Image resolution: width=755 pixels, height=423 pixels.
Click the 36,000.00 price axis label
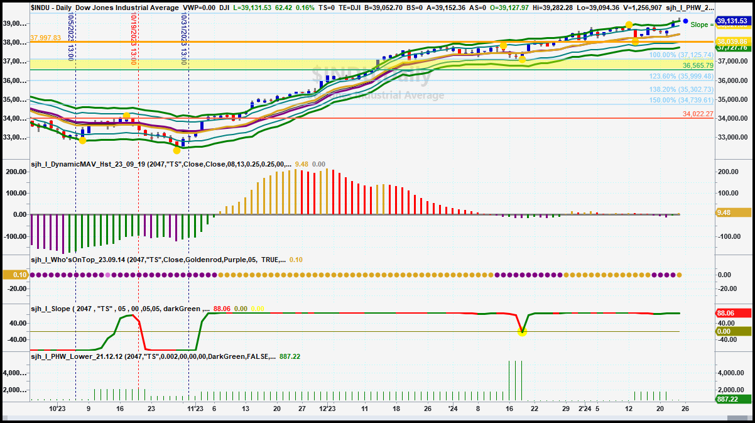click(x=732, y=81)
